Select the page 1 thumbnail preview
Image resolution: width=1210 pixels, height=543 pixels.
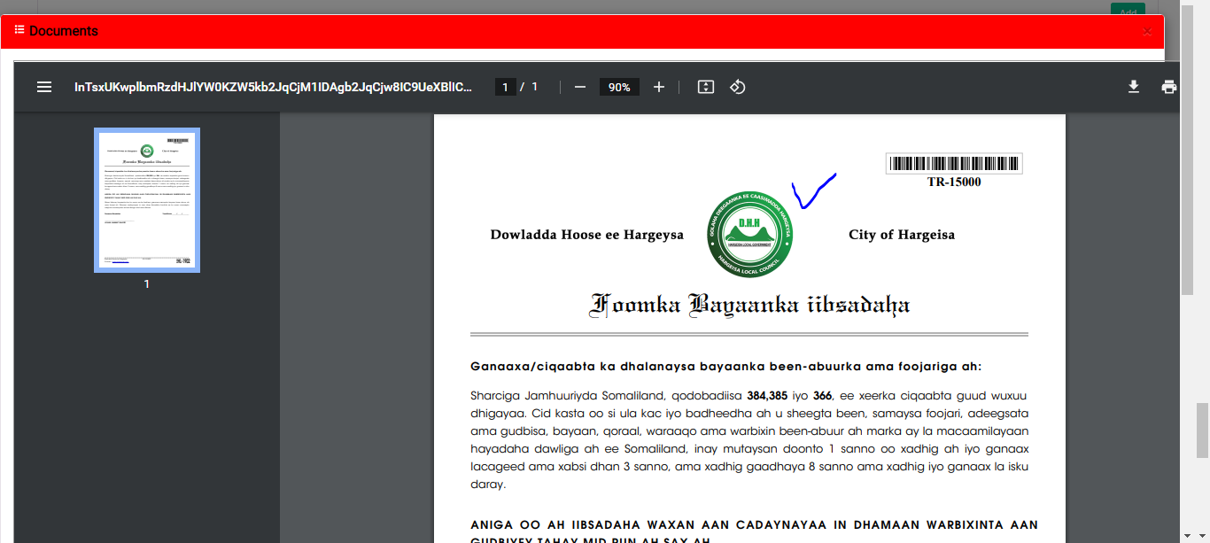(147, 200)
